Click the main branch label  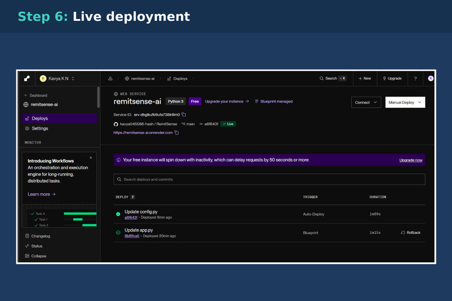(188, 124)
